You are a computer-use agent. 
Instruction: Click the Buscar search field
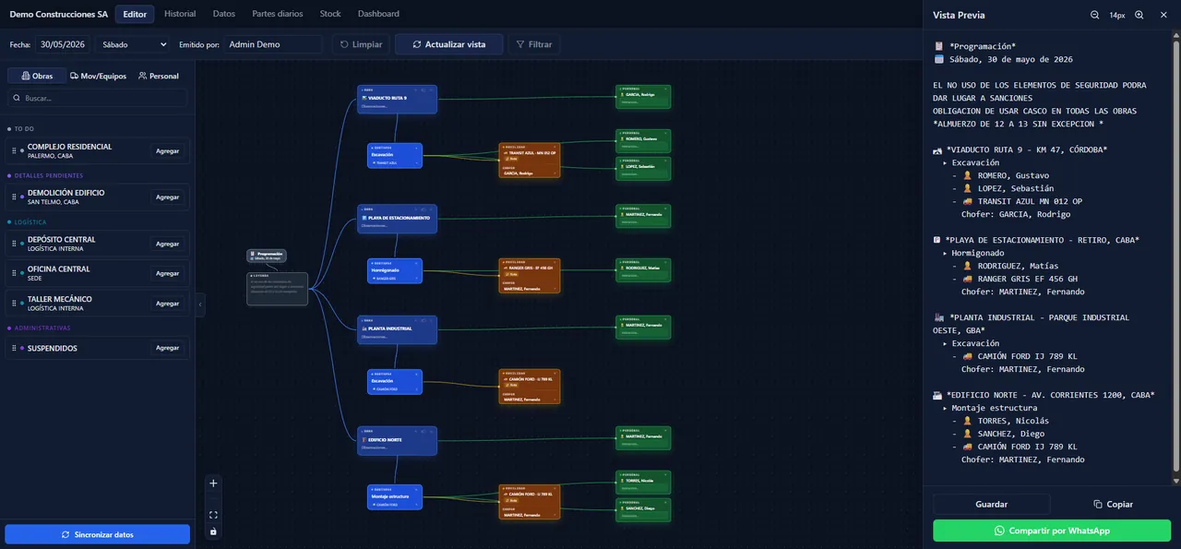point(97,98)
